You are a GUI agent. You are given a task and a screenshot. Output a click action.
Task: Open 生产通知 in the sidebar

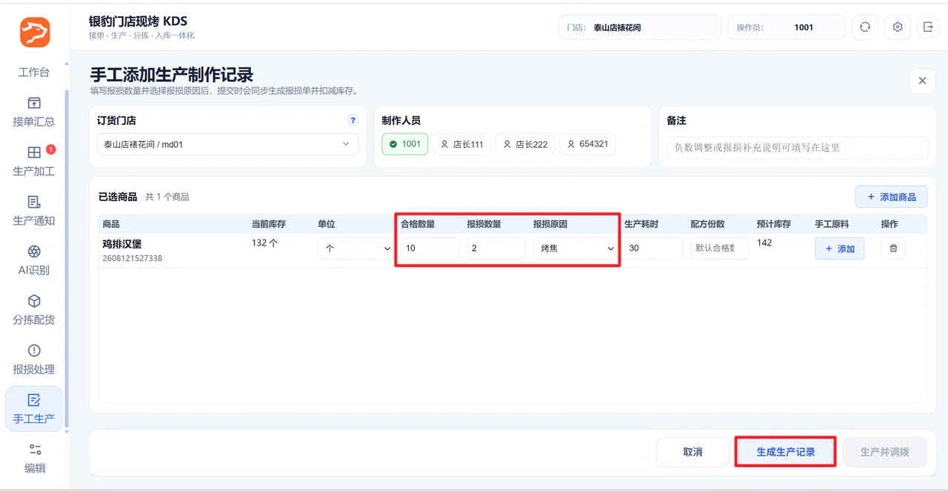point(34,211)
